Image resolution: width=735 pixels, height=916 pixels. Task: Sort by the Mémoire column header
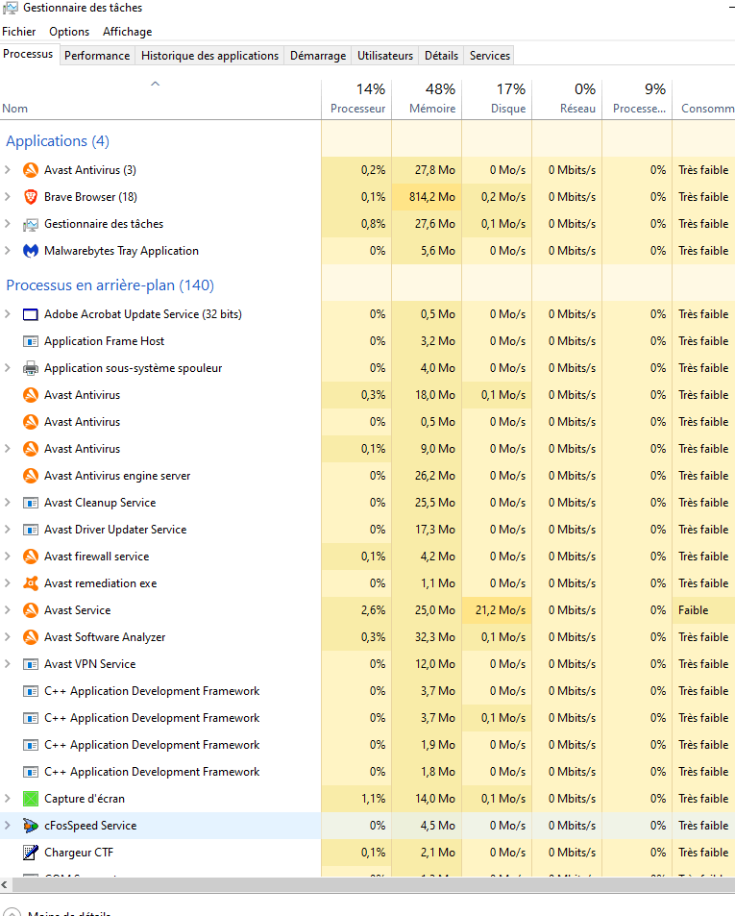(427, 99)
